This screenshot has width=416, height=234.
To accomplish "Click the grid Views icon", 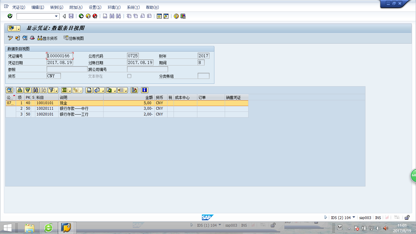I will 97,90.
